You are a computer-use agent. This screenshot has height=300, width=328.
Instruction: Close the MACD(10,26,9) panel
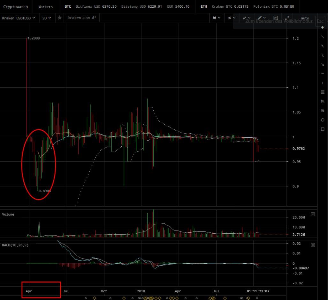[313, 245]
